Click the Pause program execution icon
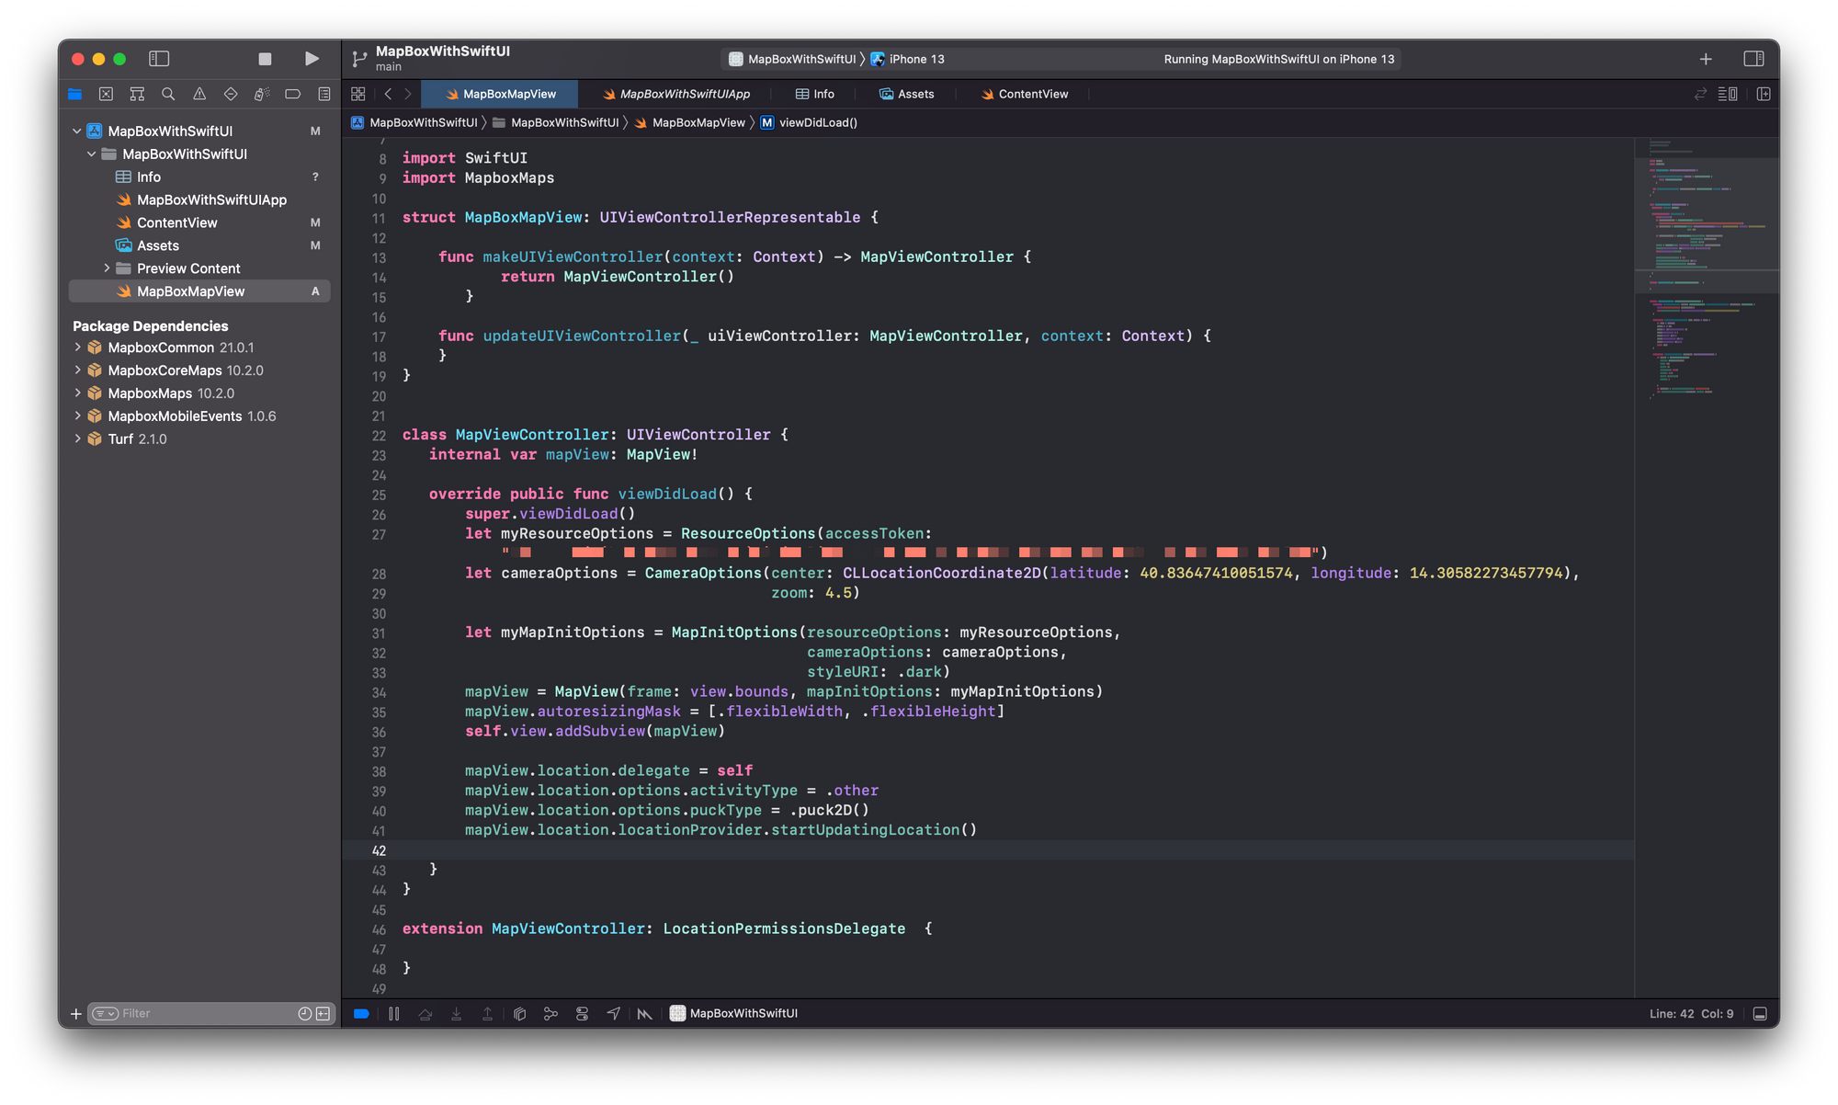Image resolution: width=1838 pixels, height=1105 pixels. [x=393, y=1013]
